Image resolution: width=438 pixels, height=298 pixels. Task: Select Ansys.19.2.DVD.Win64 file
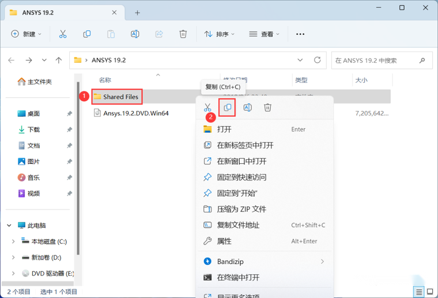(x=136, y=113)
